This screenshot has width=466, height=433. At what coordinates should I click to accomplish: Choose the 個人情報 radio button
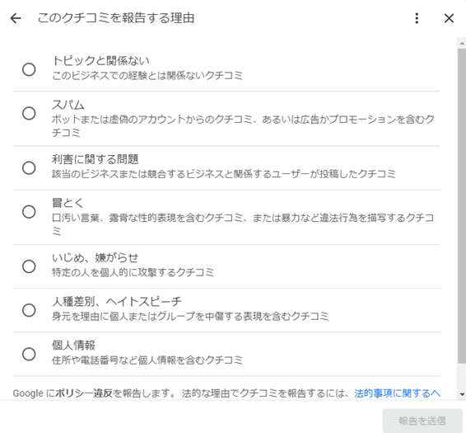click(29, 354)
